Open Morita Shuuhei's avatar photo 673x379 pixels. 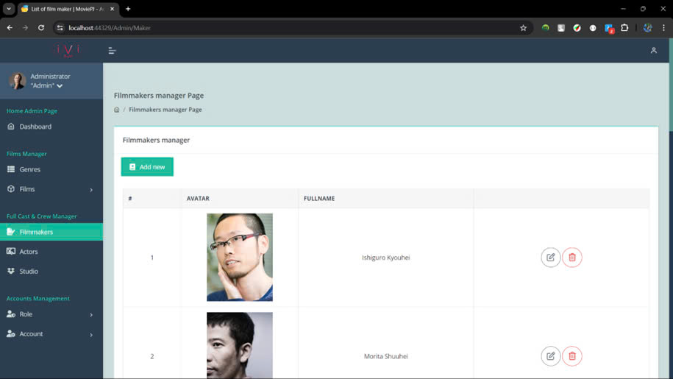pos(240,345)
